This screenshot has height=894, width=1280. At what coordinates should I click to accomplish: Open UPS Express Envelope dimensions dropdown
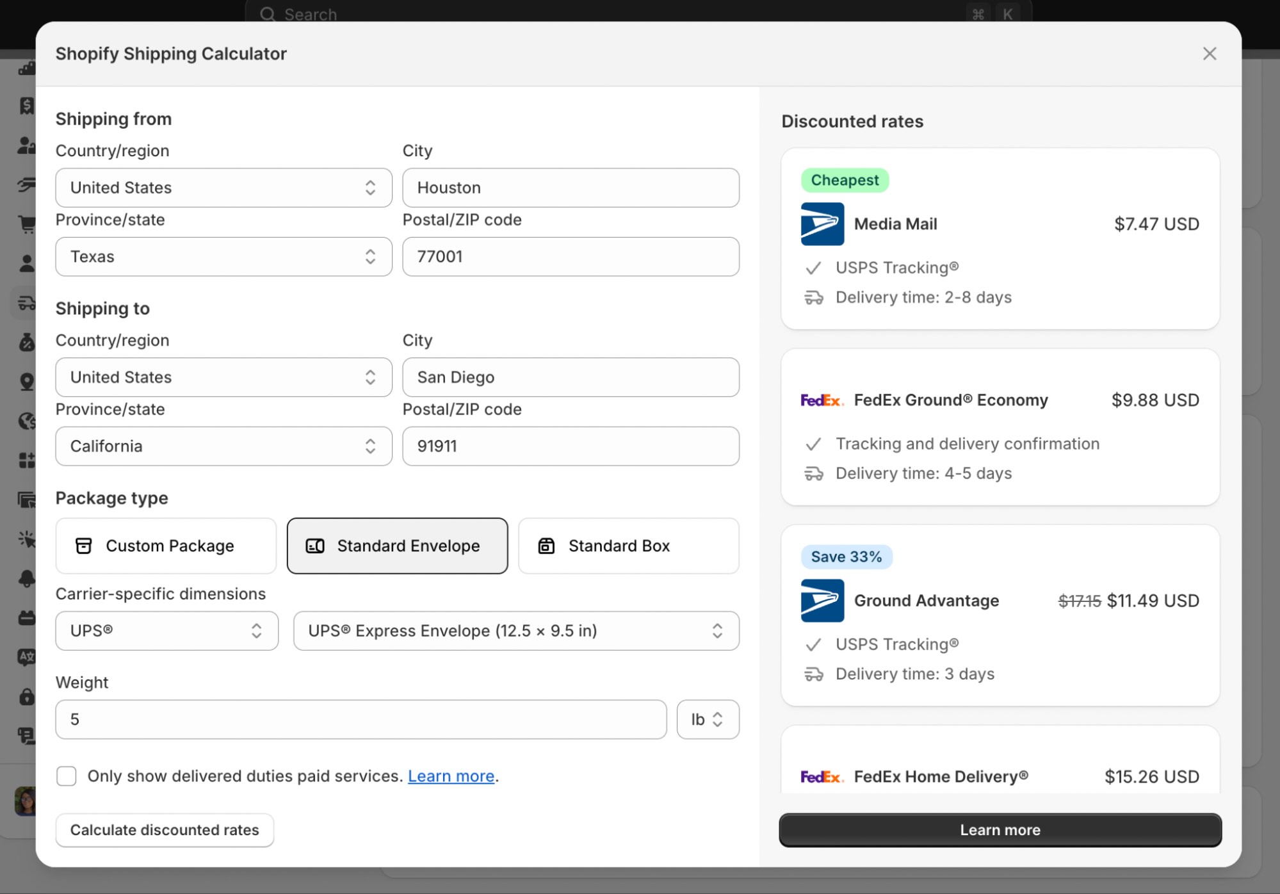pyautogui.click(x=516, y=631)
